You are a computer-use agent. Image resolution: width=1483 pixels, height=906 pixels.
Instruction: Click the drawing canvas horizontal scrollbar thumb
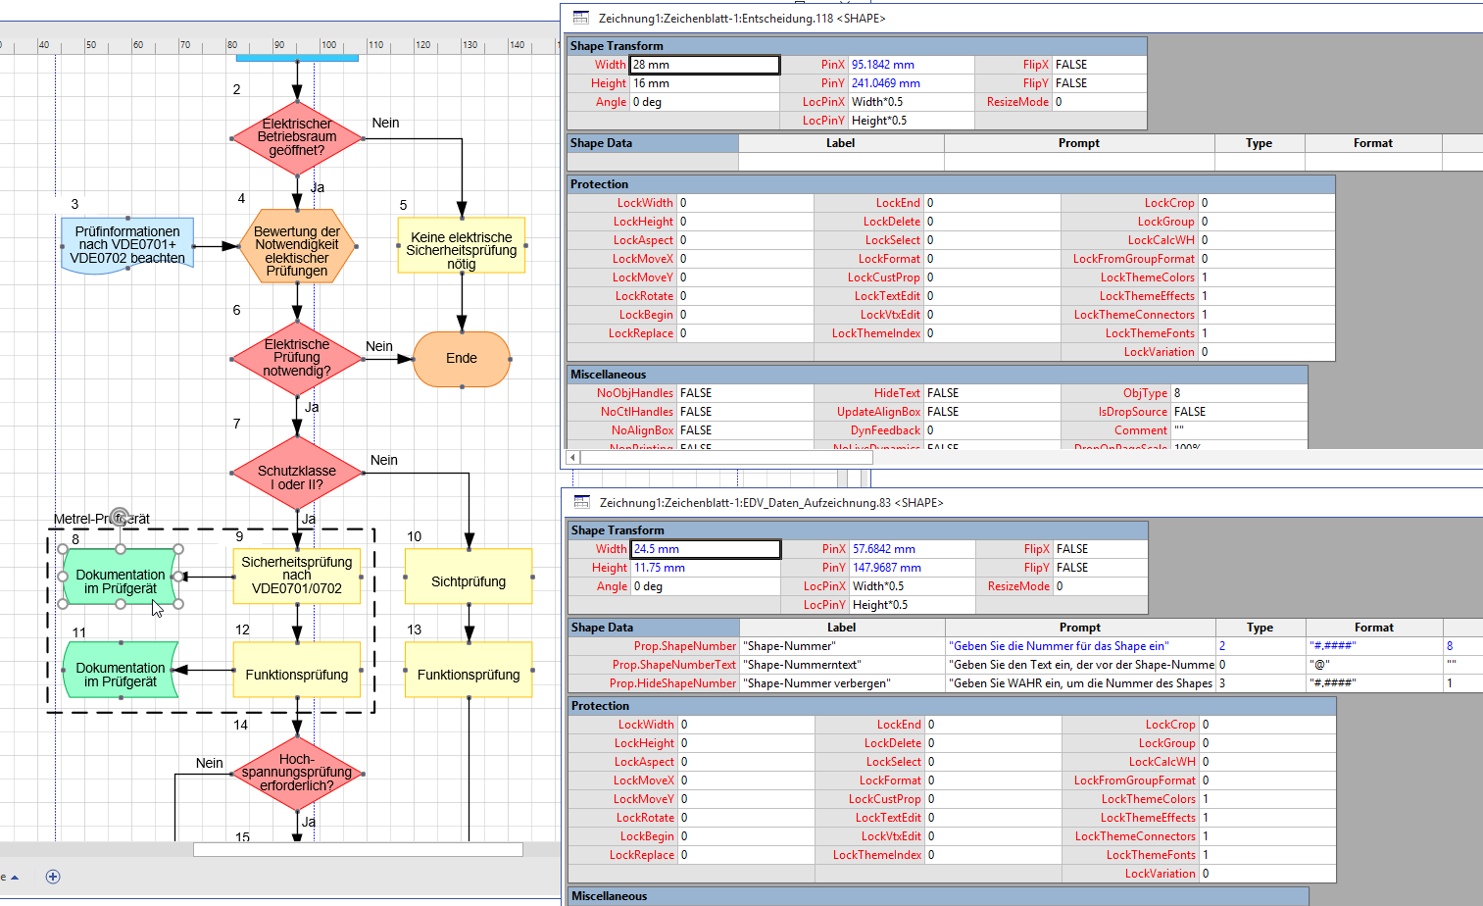358,849
